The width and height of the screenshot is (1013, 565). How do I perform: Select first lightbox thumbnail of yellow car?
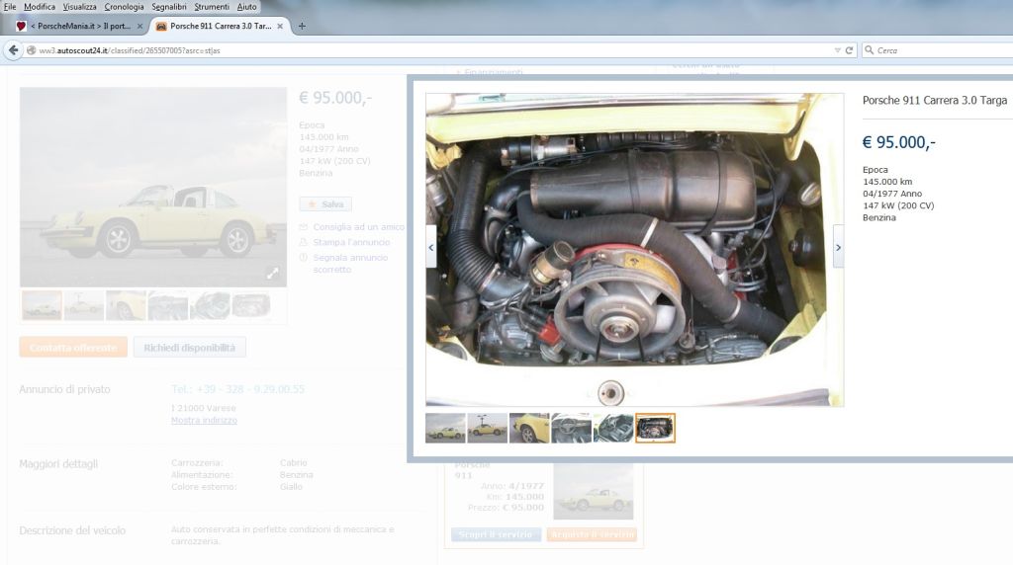pyautogui.click(x=445, y=429)
